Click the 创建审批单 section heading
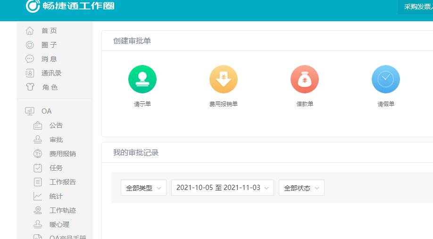Viewport: 433px width, 239px height. pyautogui.click(x=132, y=41)
